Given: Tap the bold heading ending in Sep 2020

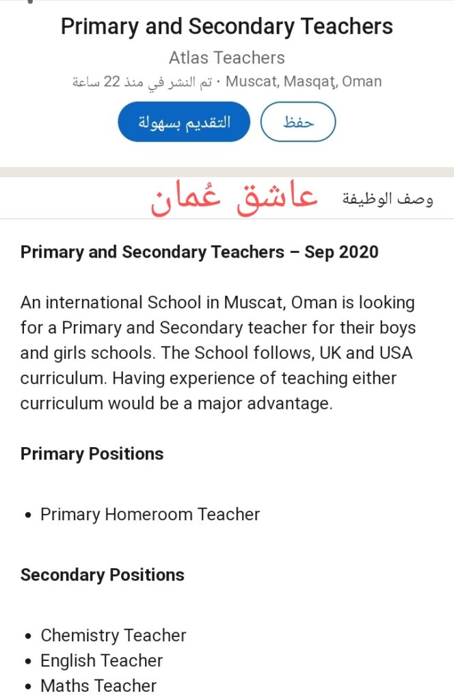Looking at the screenshot, I should point(199,252).
